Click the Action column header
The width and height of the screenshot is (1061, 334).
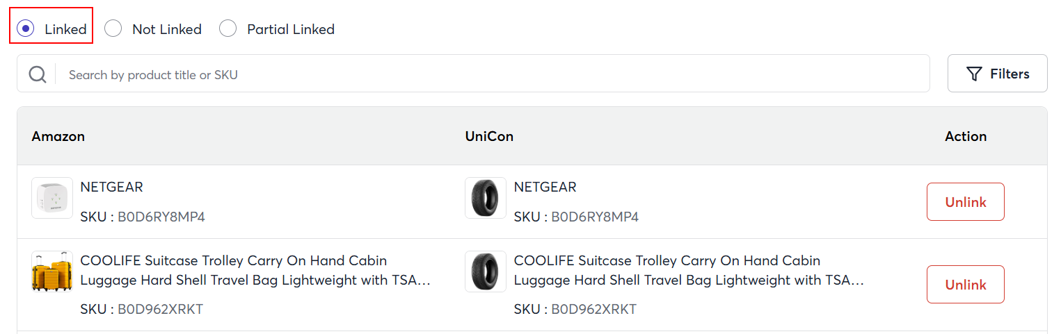965,136
